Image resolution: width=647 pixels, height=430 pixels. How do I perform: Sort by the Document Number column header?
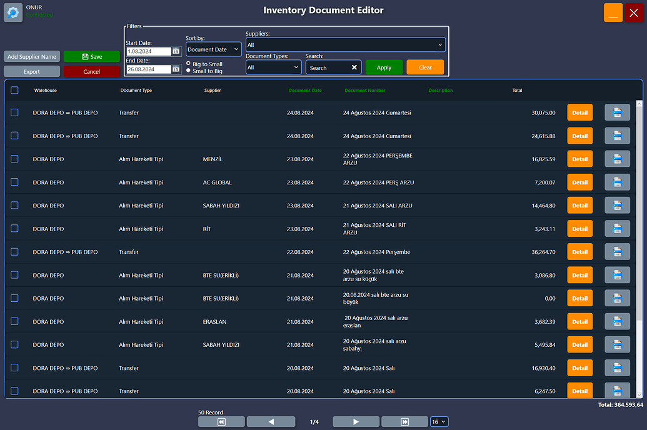coord(364,91)
